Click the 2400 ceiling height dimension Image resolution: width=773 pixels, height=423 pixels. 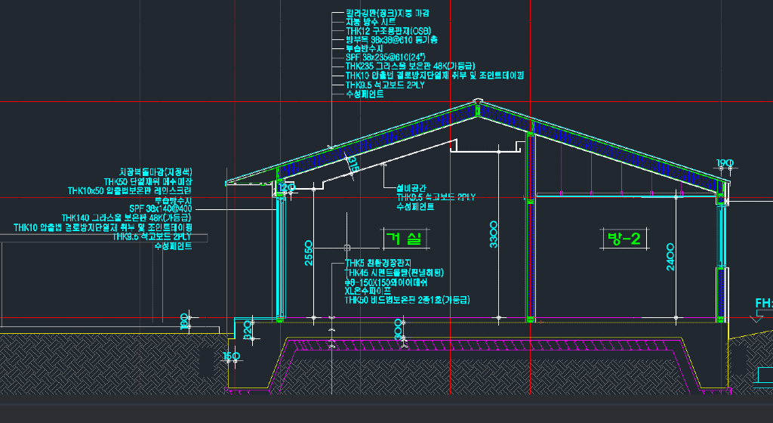point(671,257)
